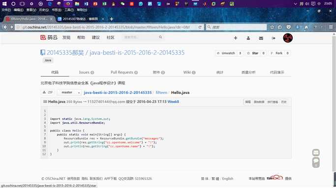The image size is (336, 188).
Task: Switch to the 附件 tab
Action: coord(158,72)
